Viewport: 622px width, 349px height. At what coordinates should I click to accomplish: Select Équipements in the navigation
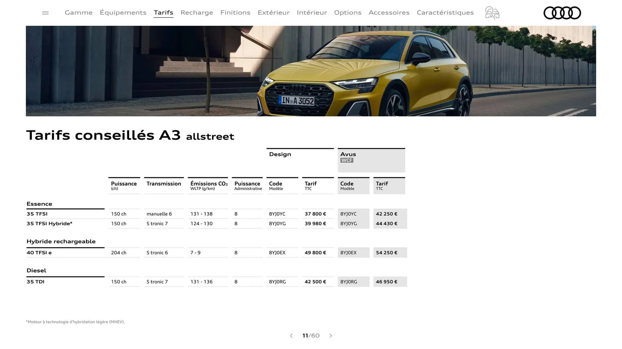click(123, 12)
